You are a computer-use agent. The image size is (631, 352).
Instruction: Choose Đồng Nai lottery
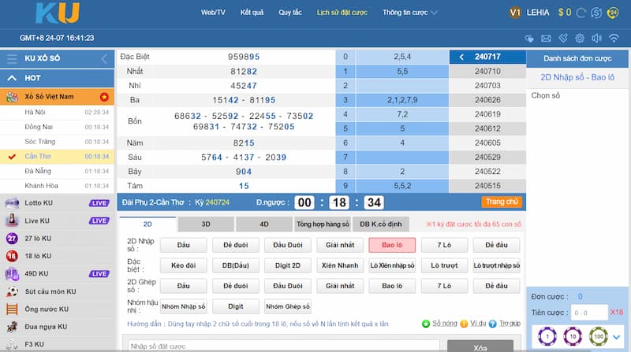[x=57, y=127]
